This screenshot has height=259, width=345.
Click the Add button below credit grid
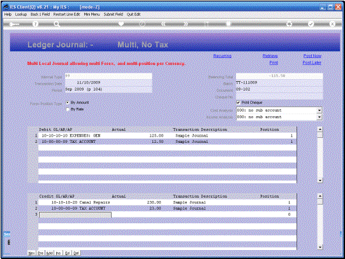click(x=50, y=253)
